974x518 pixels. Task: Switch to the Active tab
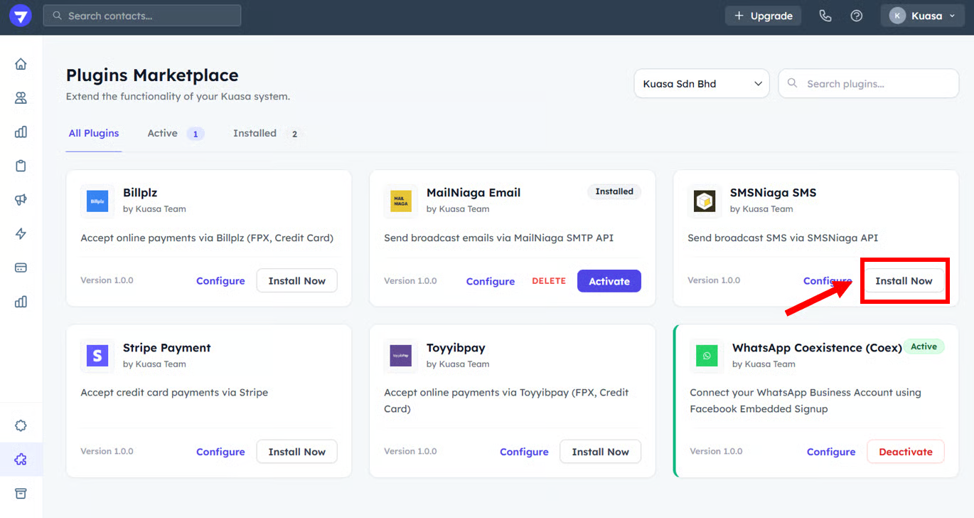163,133
